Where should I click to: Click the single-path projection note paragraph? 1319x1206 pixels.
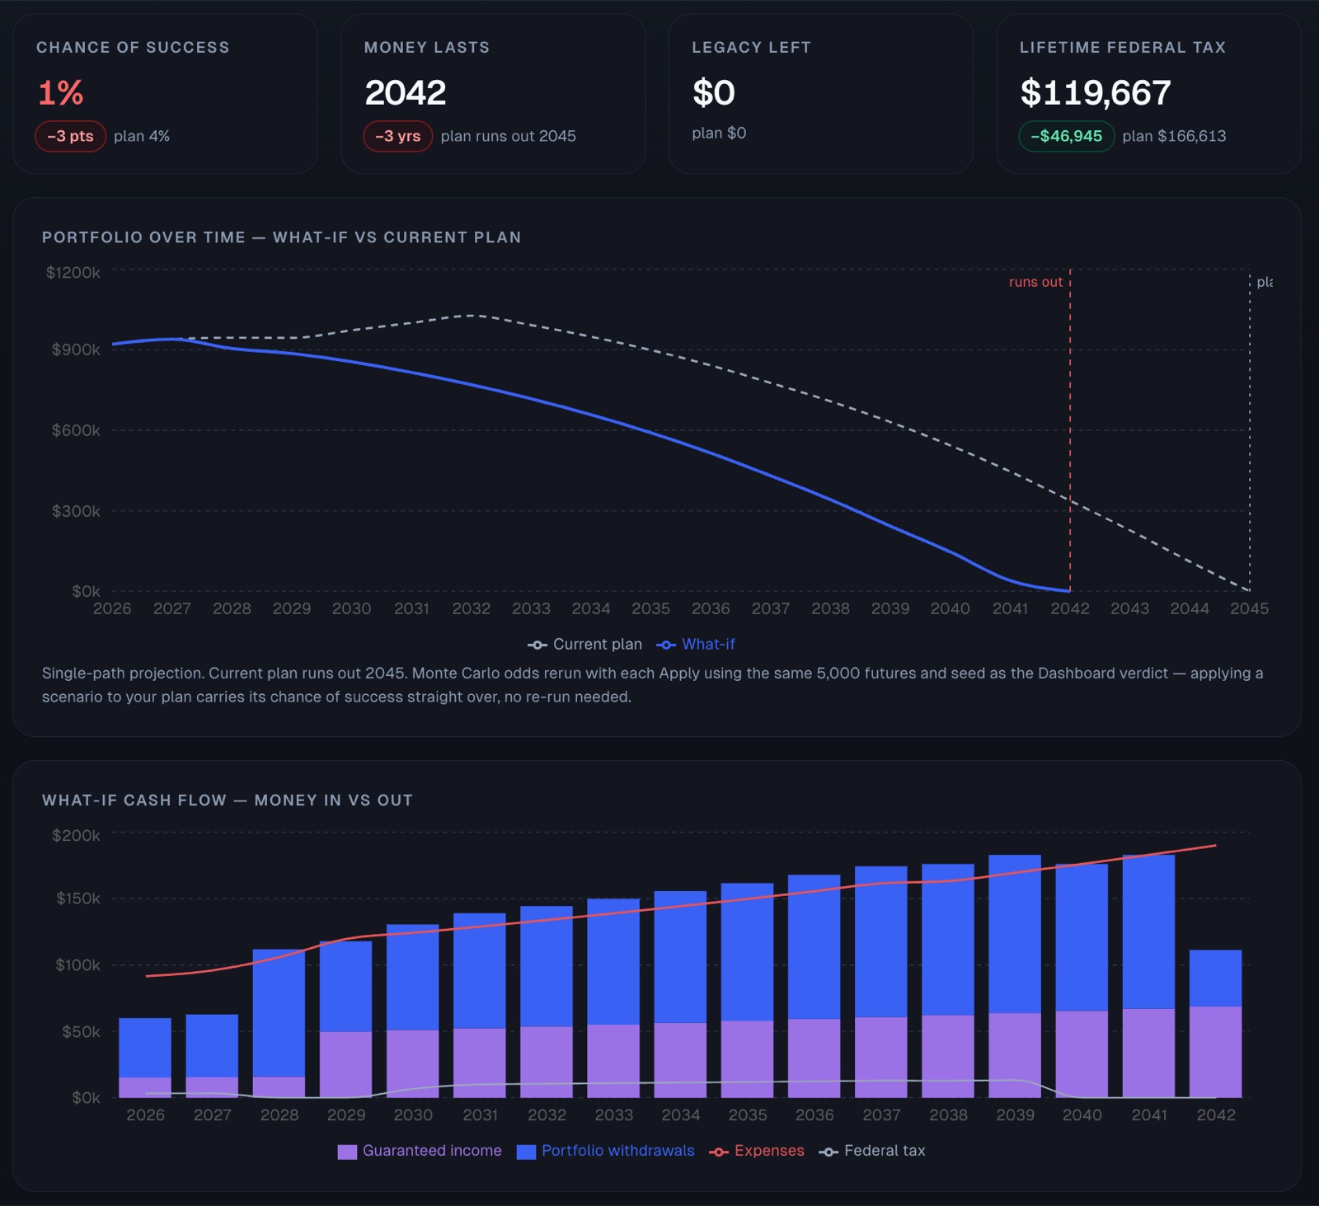point(652,685)
